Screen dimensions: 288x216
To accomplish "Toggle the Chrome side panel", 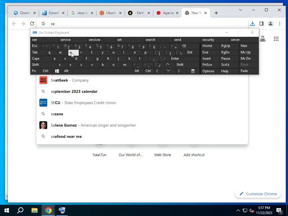I will pyautogui.click(x=262, y=24).
